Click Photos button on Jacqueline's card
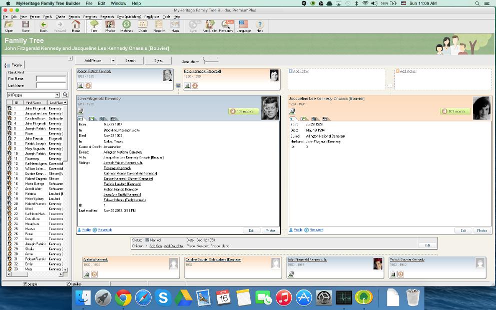This screenshot has height=310, width=496. 482,230
